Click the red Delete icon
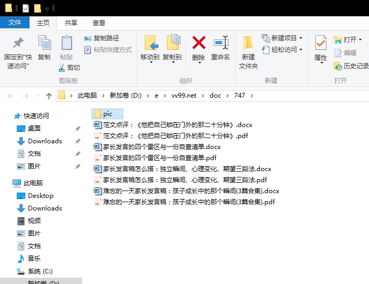 [199, 43]
